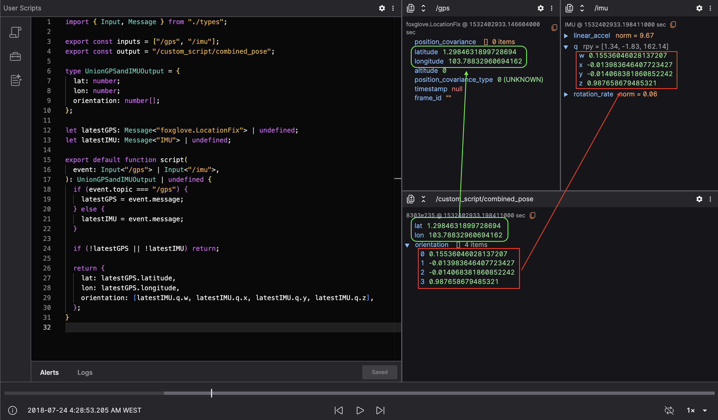The width and height of the screenshot is (718, 420).
Task: Click the position_covariance 0 items row
Action: 465,42
